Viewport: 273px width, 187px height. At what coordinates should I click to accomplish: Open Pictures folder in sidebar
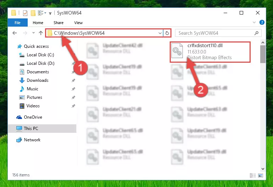[34, 97]
